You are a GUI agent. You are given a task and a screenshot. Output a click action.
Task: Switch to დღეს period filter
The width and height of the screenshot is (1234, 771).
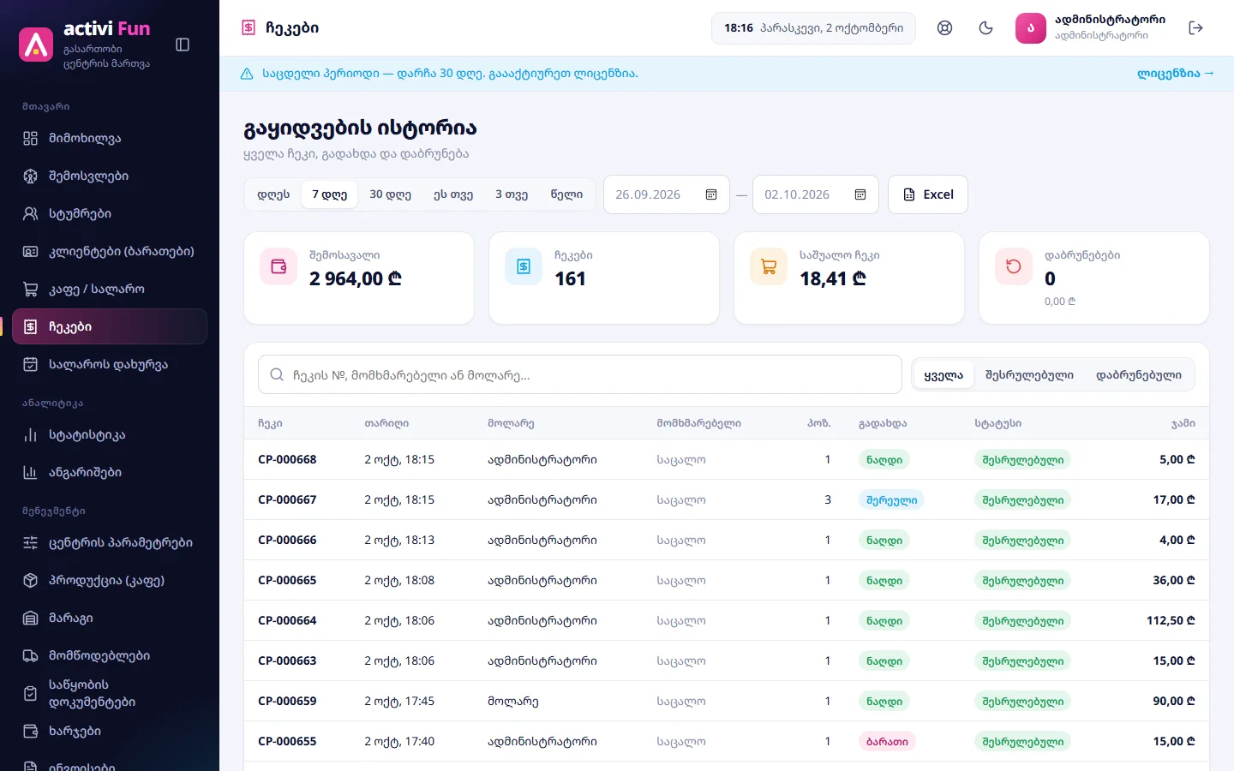(273, 194)
